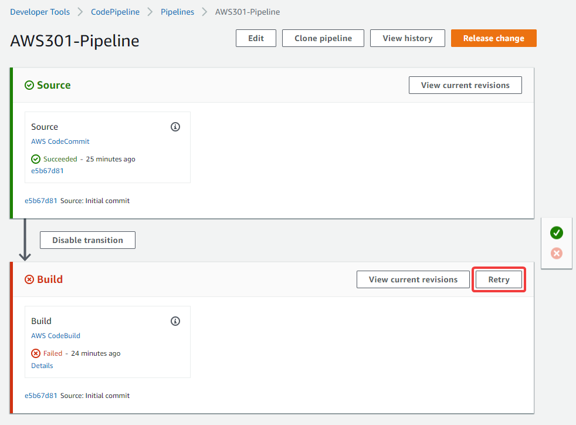Click the Source action name in card

pos(45,127)
